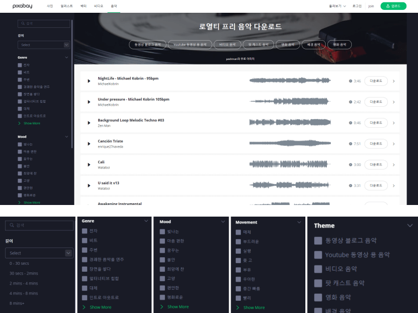Viewport: 418px width, 313px height.
Task: Check the first Genre checkbox in the top sidebar
Action: (x=20, y=65)
